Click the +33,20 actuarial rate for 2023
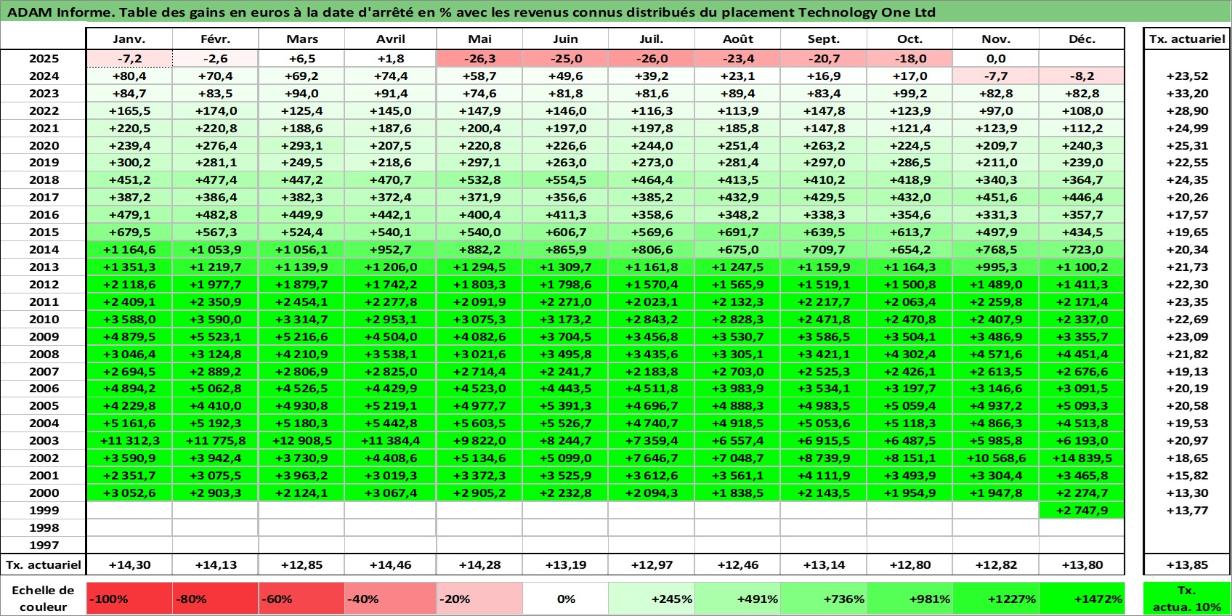Screen dimensions: 1232x616 coord(1187,93)
